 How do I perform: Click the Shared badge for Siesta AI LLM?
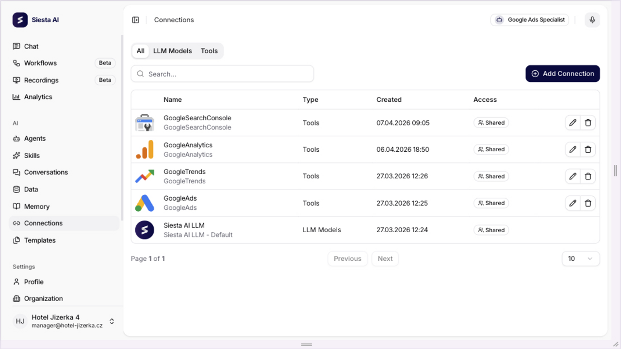[x=491, y=230]
